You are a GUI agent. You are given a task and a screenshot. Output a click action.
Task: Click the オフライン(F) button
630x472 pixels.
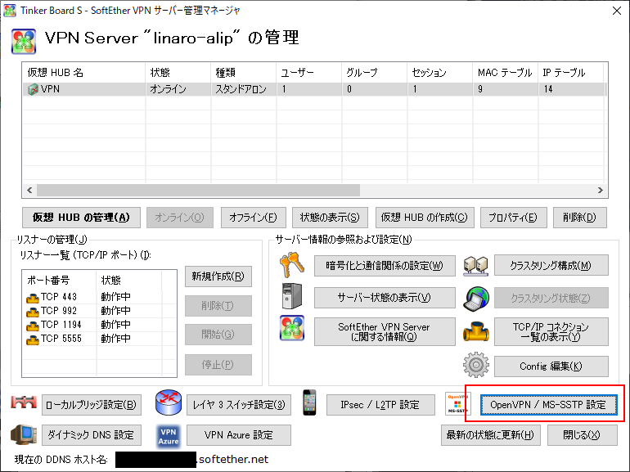point(253,218)
